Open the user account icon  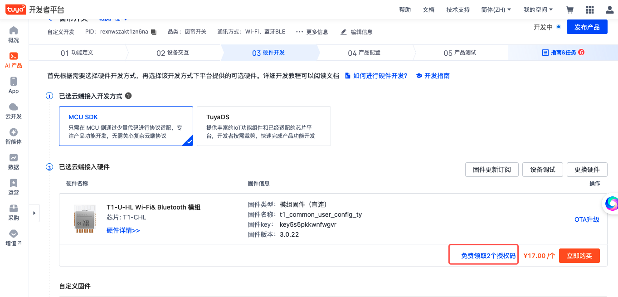click(610, 10)
